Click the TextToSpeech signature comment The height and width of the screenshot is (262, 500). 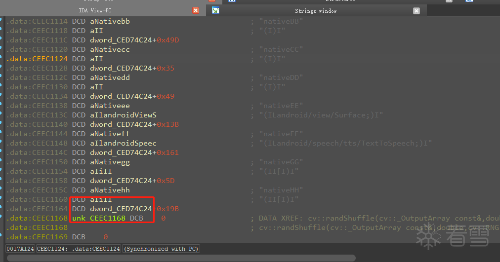point(345,143)
